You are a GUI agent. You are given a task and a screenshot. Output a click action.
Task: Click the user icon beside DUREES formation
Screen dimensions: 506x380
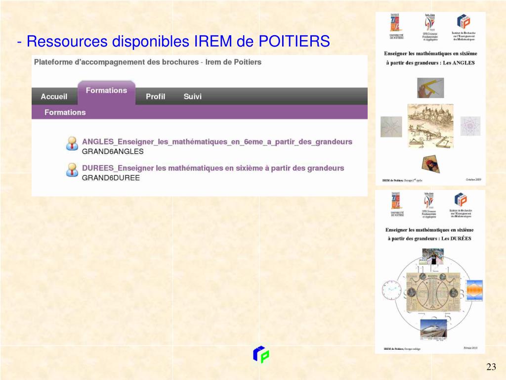[x=72, y=170]
